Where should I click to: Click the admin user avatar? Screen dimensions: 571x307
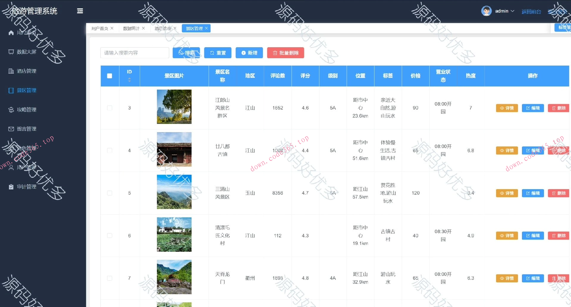tap(486, 11)
